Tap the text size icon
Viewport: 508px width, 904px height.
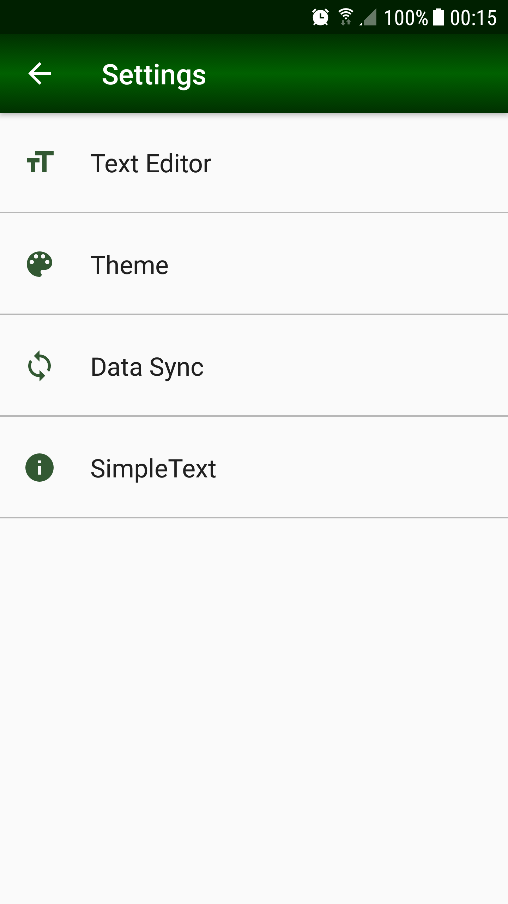tap(40, 162)
